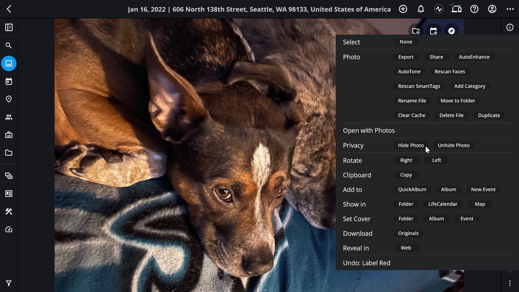
Task: Add photo to an Album
Action: click(448, 190)
